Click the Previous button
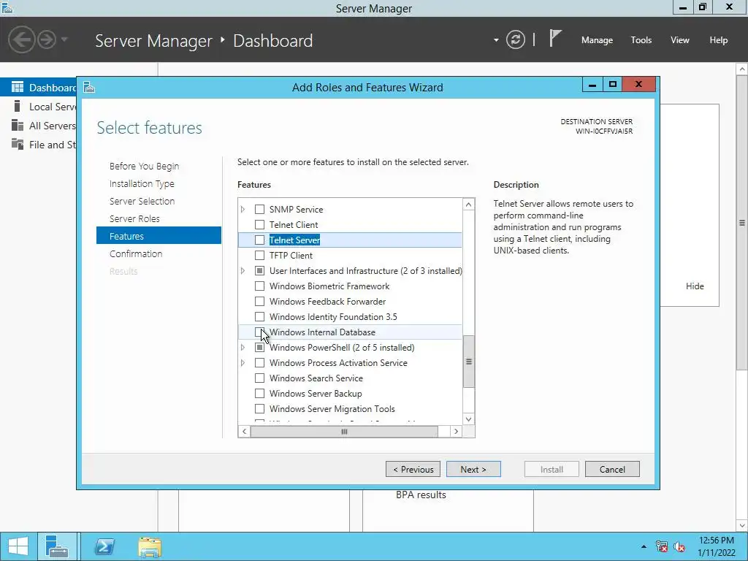 tap(413, 469)
